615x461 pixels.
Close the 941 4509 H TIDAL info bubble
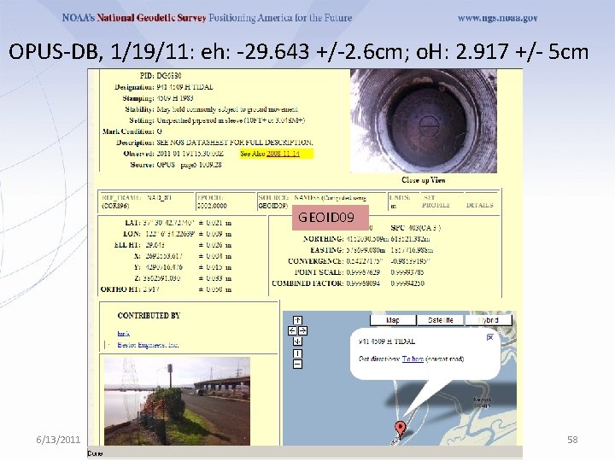click(490, 337)
